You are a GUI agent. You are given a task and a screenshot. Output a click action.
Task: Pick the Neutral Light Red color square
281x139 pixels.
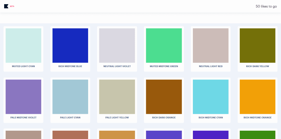click(x=210, y=46)
